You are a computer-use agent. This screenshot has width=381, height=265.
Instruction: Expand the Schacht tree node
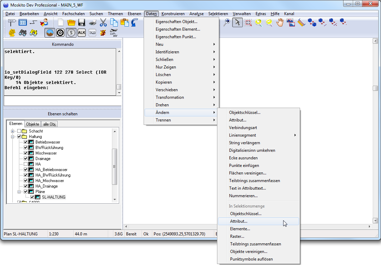13,131
